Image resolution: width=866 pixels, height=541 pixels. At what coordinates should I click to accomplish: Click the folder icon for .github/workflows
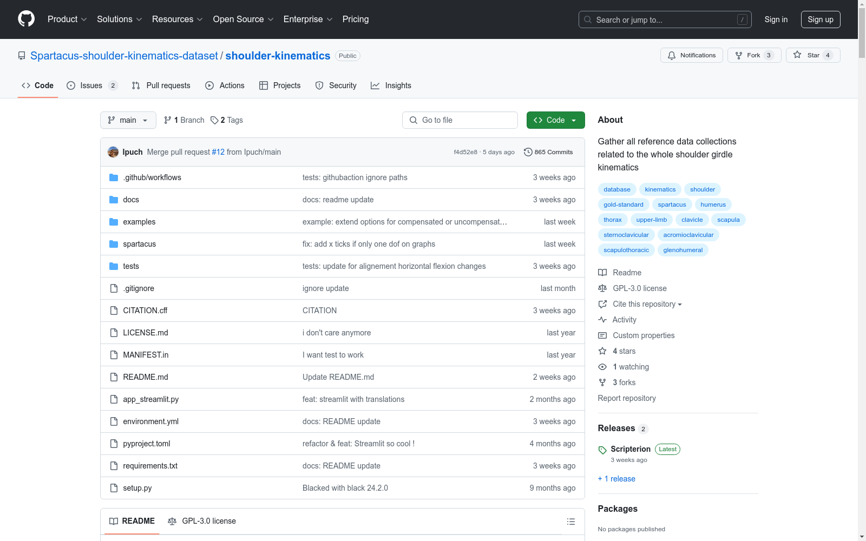114,177
